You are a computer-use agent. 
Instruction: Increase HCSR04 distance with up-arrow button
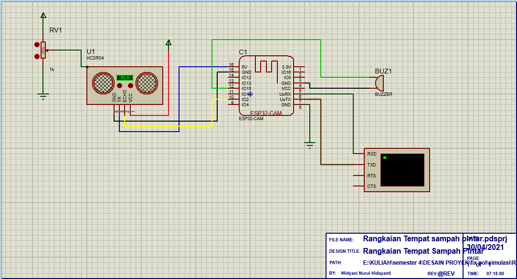pyautogui.click(x=130, y=86)
